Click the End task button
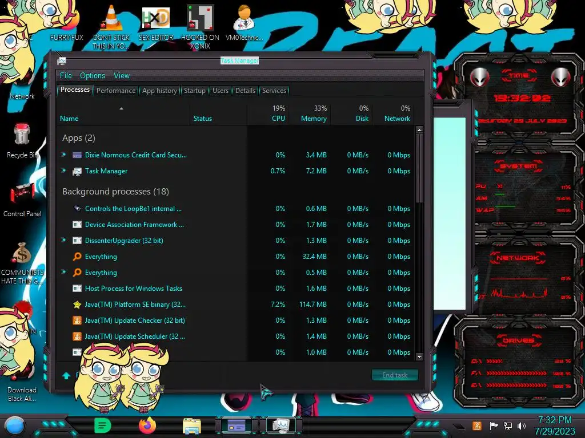The height and width of the screenshot is (438, 585). pyautogui.click(x=395, y=375)
